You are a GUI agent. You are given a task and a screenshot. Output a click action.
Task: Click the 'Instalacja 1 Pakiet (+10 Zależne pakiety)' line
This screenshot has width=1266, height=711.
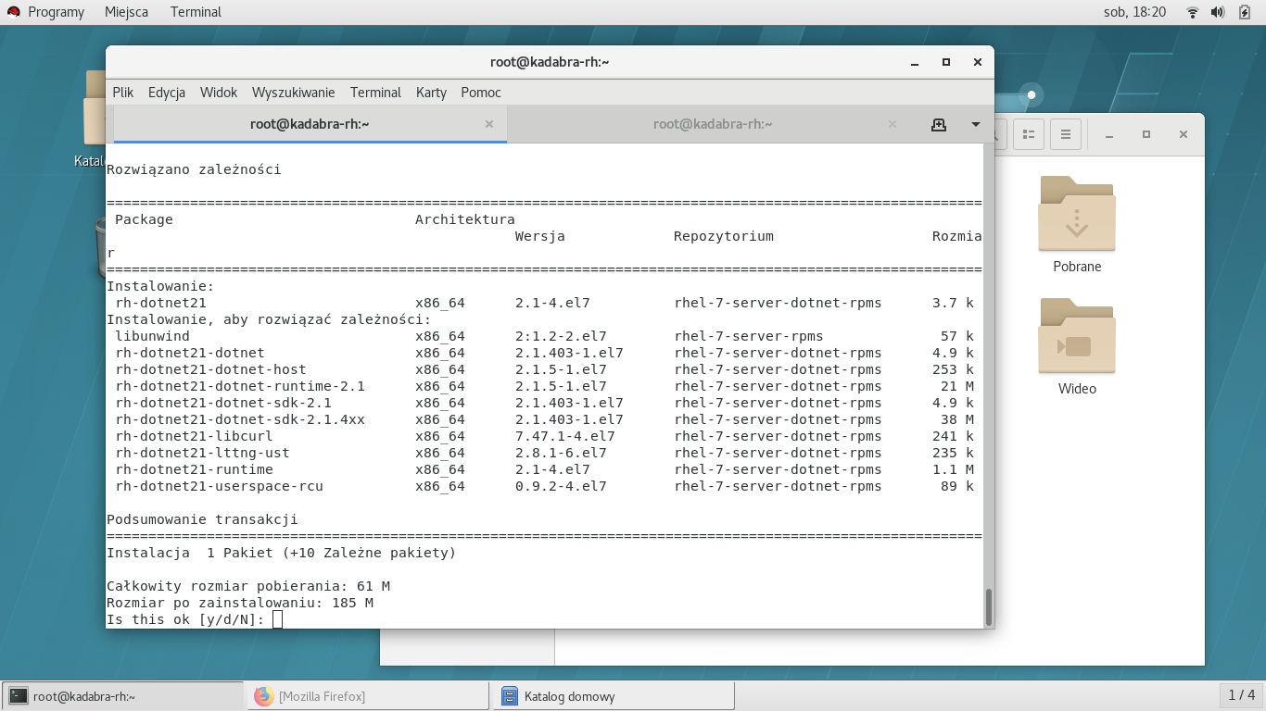(282, 553)
